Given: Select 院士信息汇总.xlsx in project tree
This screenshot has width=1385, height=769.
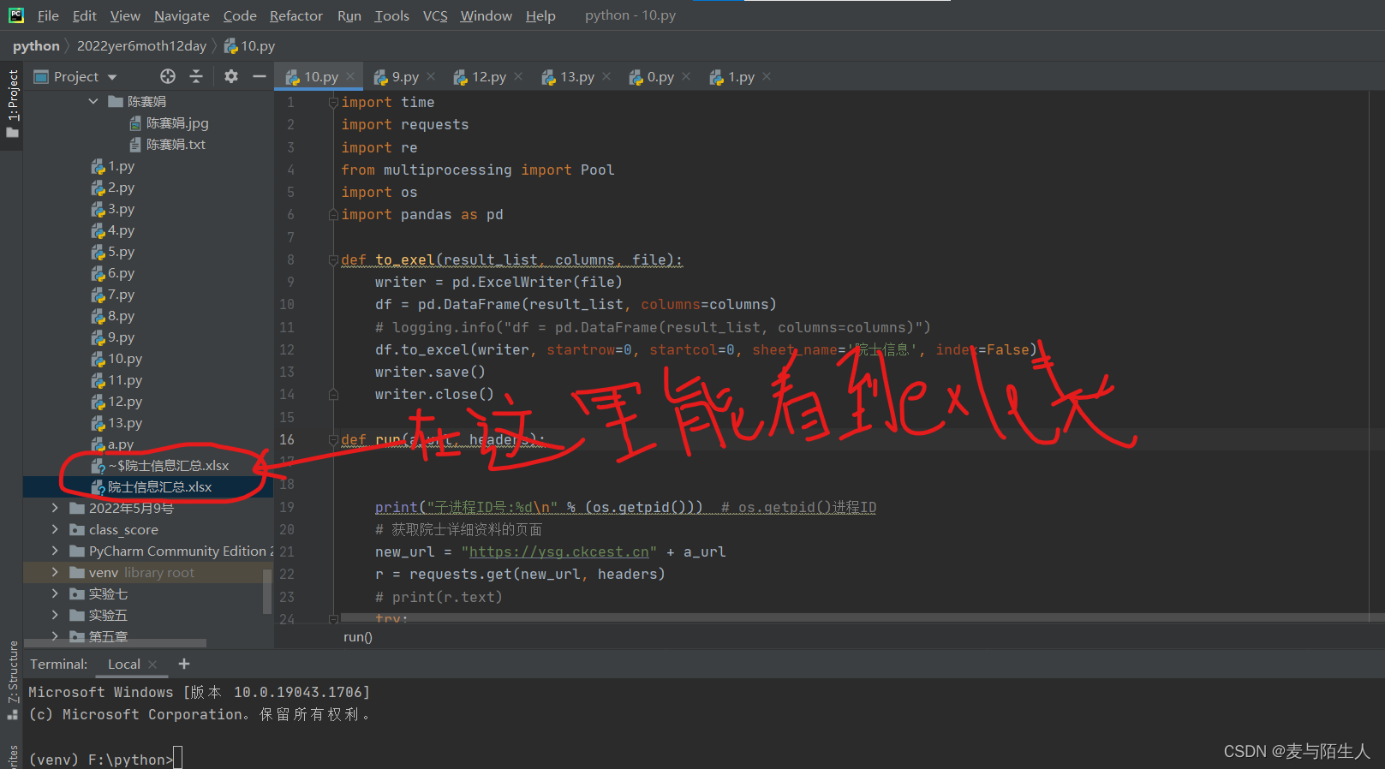Looking at the screenshot, I should point(159,486).
